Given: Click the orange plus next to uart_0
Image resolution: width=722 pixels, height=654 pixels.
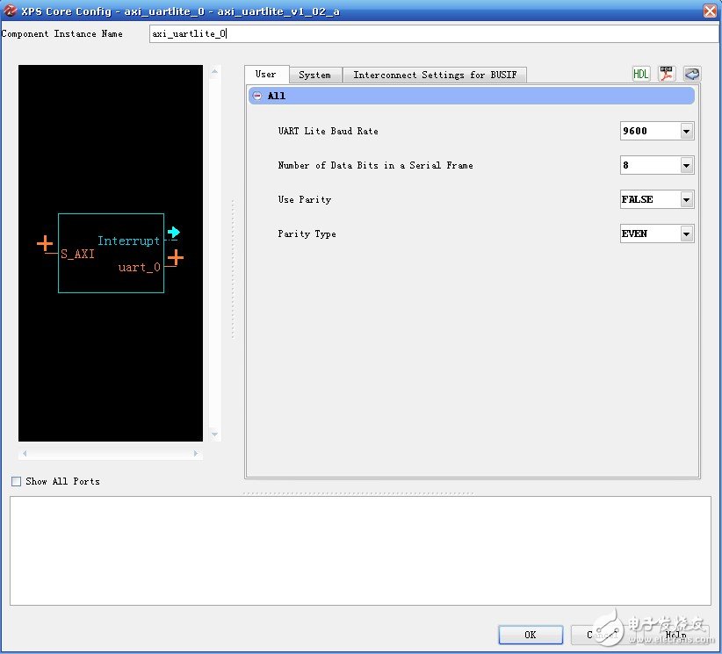Looking at the screenshot, I should (174, 257).
